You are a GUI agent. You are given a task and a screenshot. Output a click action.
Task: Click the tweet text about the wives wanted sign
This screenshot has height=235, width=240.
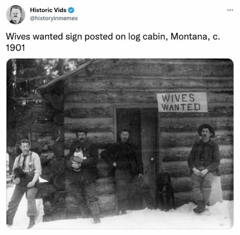tap(113, 42)
